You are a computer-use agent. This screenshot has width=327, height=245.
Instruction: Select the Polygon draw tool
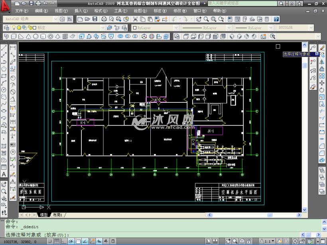click(x=4, y=69)
